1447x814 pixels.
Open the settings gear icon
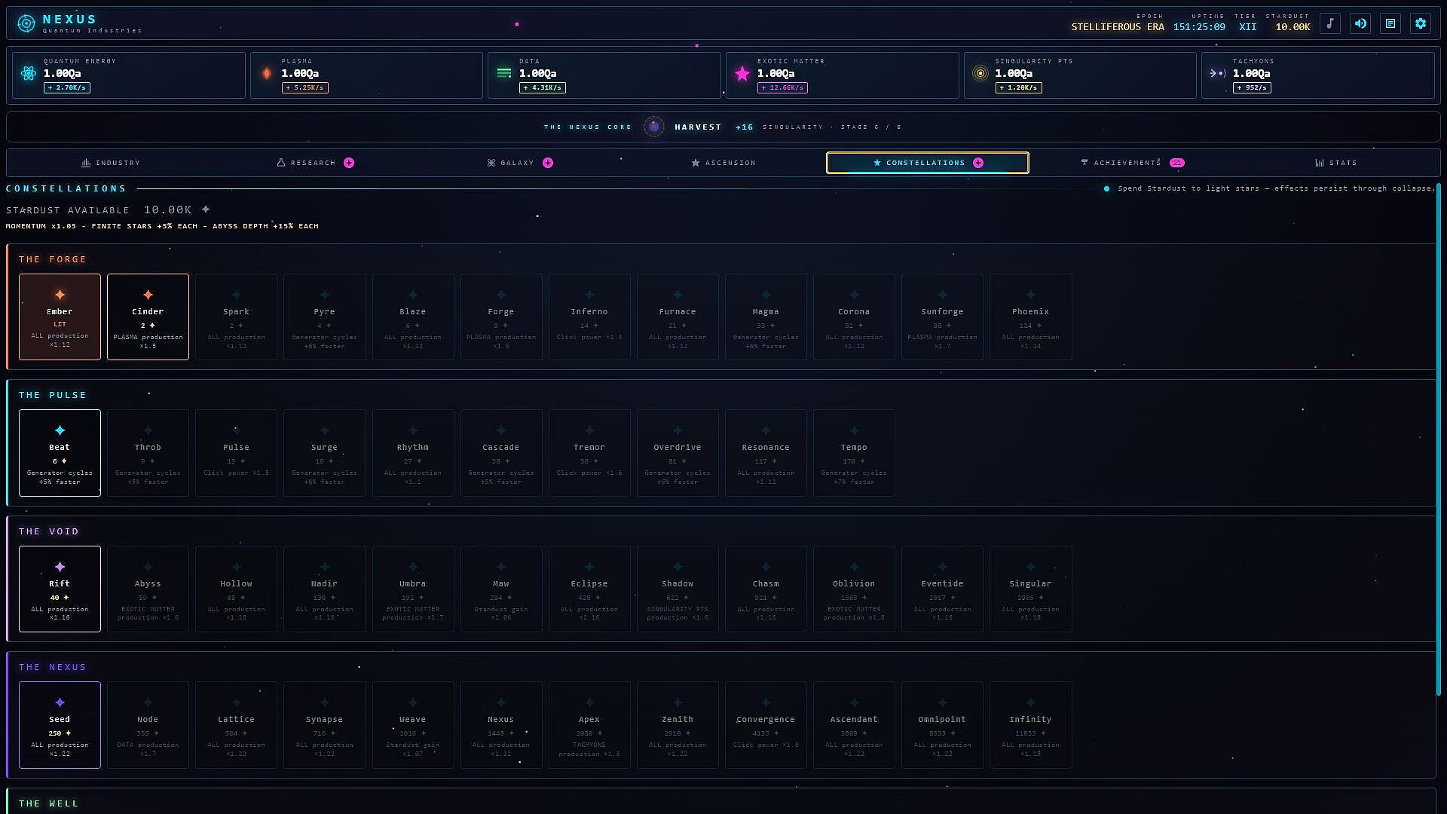pyautogui.click(x=1421, y=23)
